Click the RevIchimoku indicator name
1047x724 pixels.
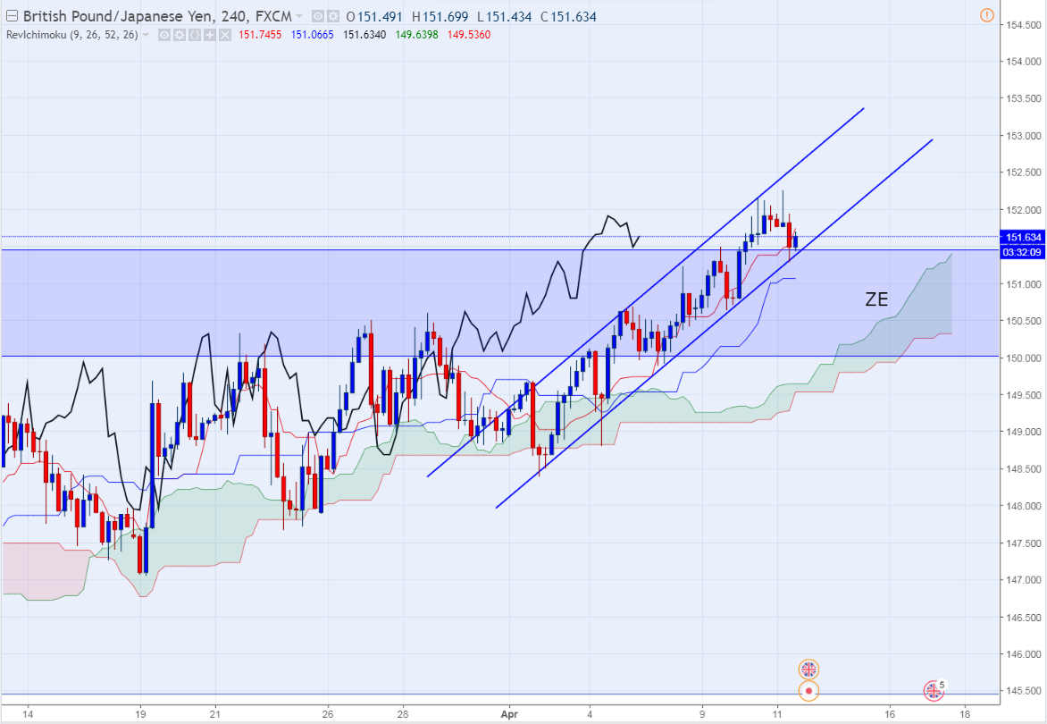[x=71, y=35]
